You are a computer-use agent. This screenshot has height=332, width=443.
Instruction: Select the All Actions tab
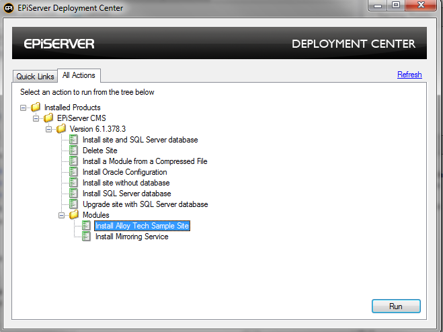tap(79, 75)
